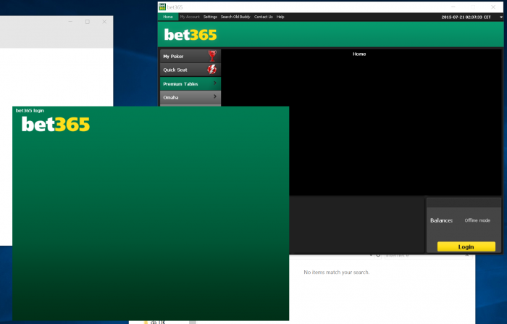Click the My Poker sidebar button
This screenshot has height=324, width=507.
[x=190, y=56]
